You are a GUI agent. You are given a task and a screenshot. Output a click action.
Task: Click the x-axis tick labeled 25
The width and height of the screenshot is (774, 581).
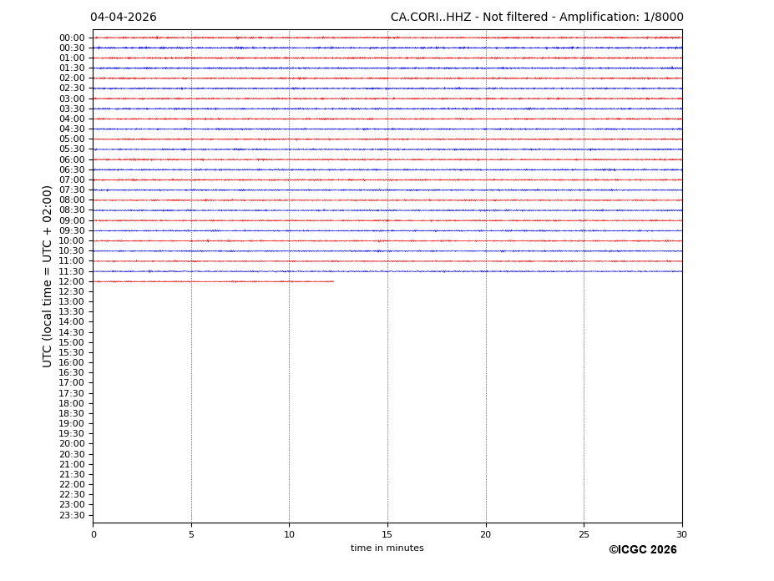pos(584,534)
